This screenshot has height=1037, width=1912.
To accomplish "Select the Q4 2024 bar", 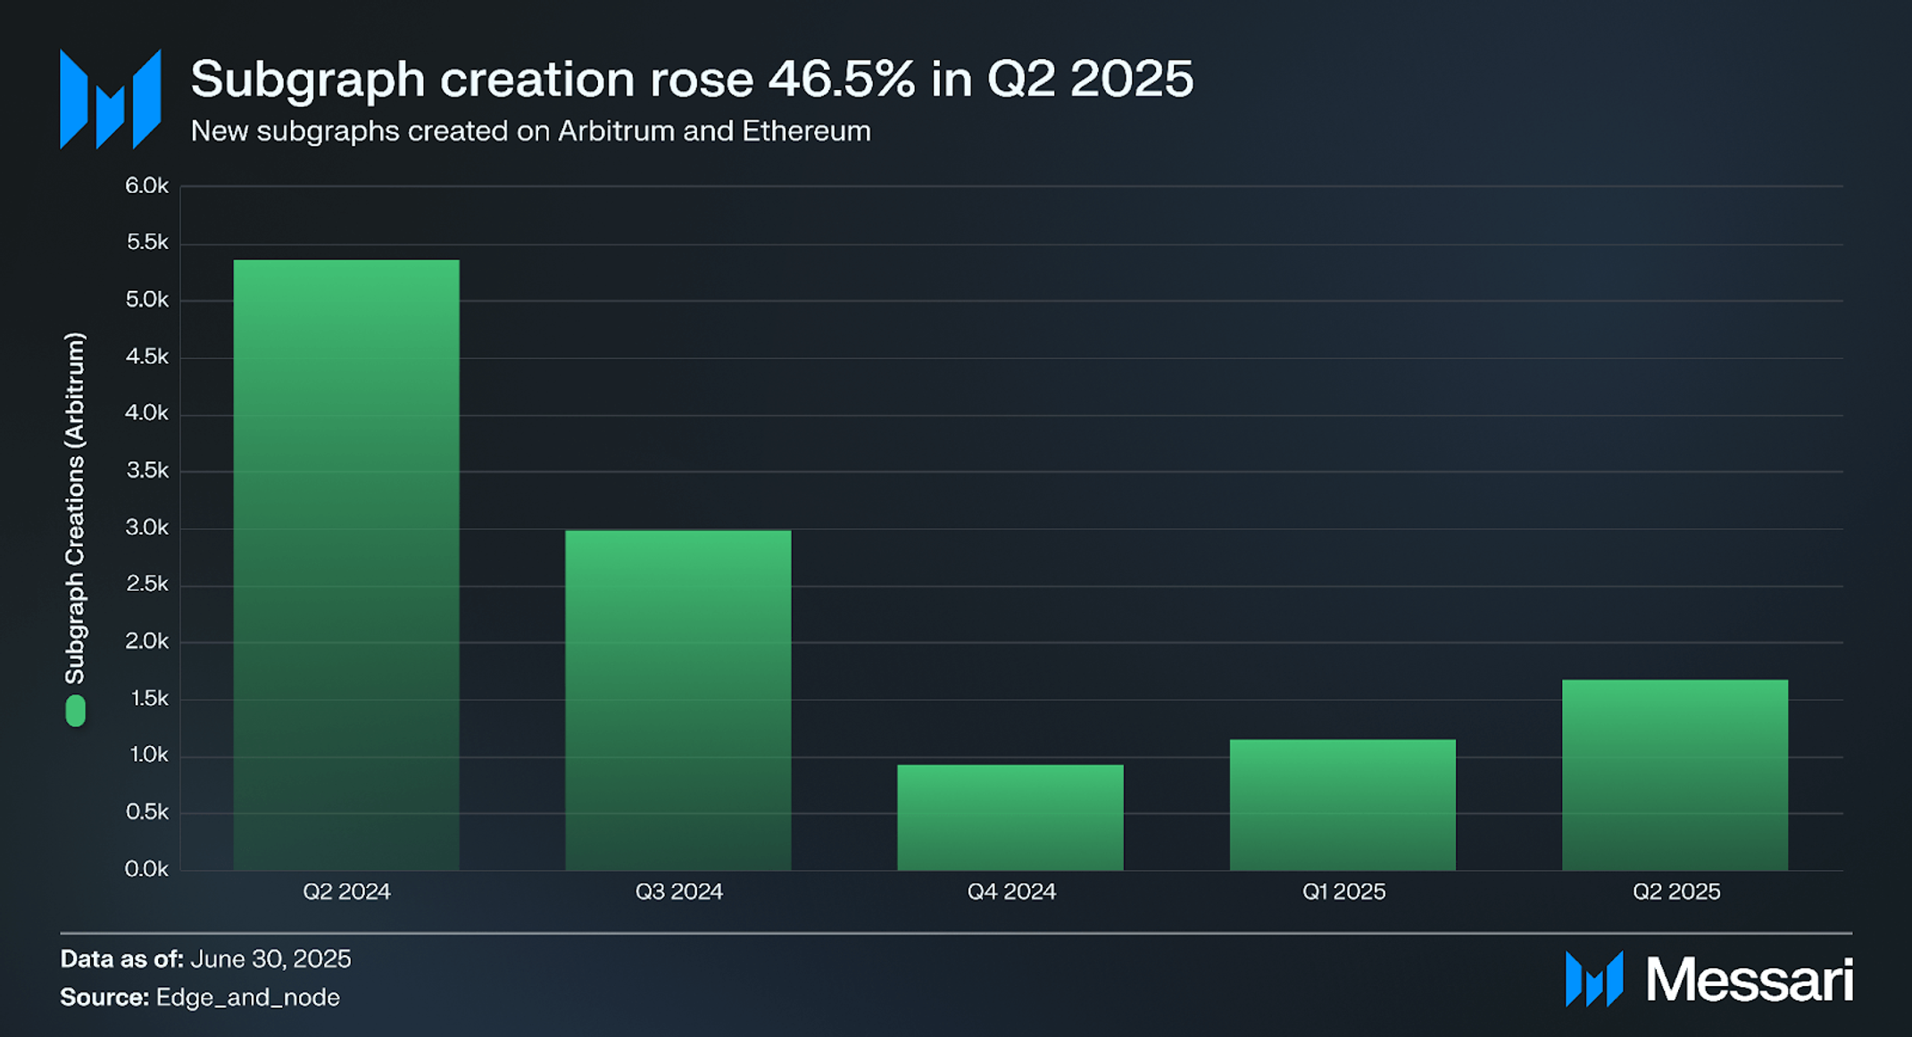I will click(x=1010, y=817).
